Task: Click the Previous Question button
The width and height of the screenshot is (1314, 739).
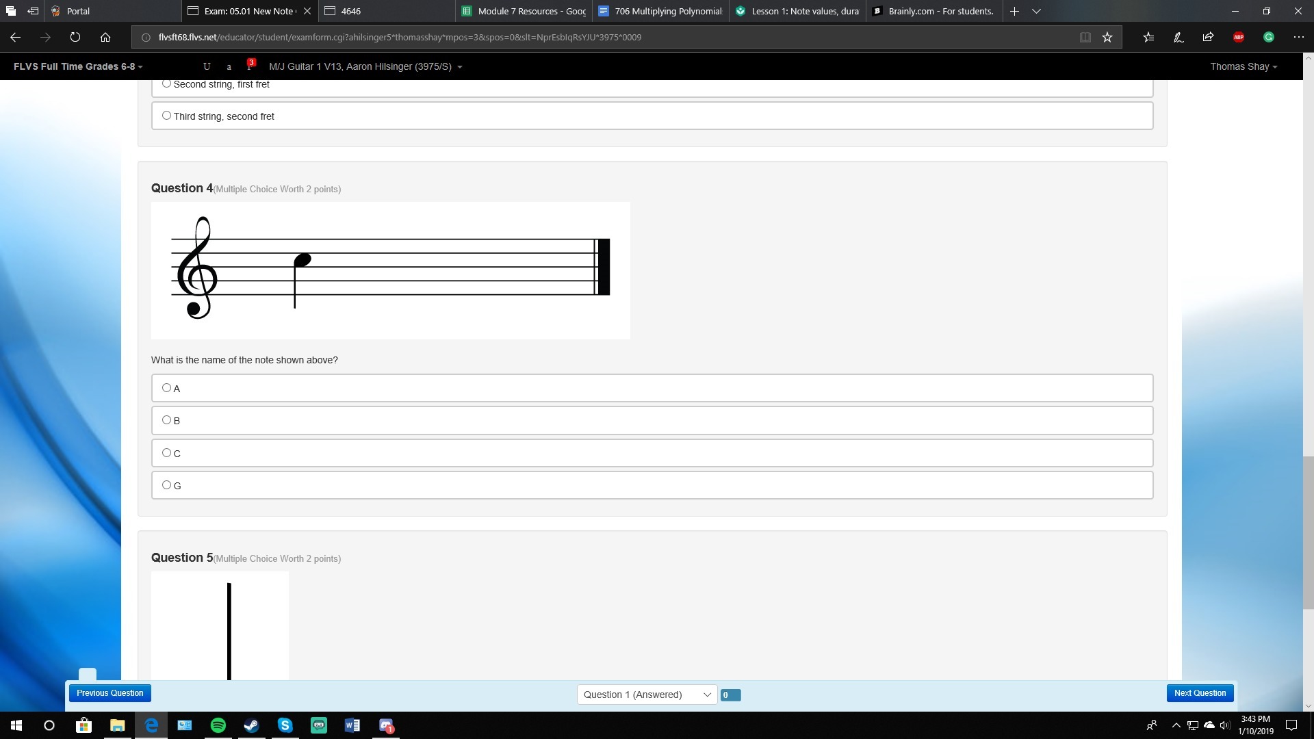Action: point(109,693)
